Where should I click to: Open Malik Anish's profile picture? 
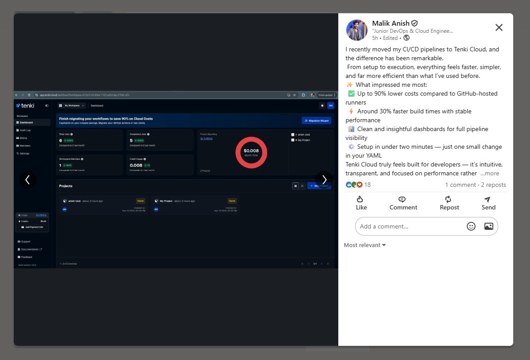click(356, 30)
